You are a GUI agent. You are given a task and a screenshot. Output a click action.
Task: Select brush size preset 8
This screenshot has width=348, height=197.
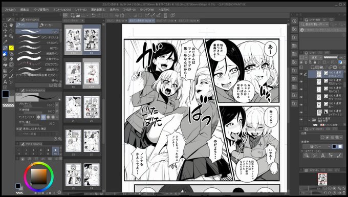click(x=48, y=151)
